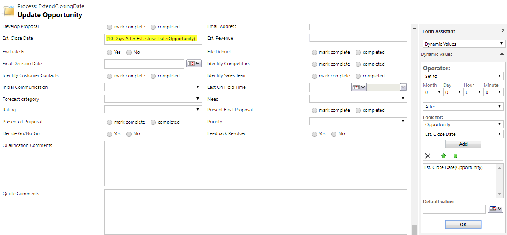The height and width of the screenshot is (235, 507).
Task: Select Identify Sales Team completed radio
Action: click(x=358, y=76)
